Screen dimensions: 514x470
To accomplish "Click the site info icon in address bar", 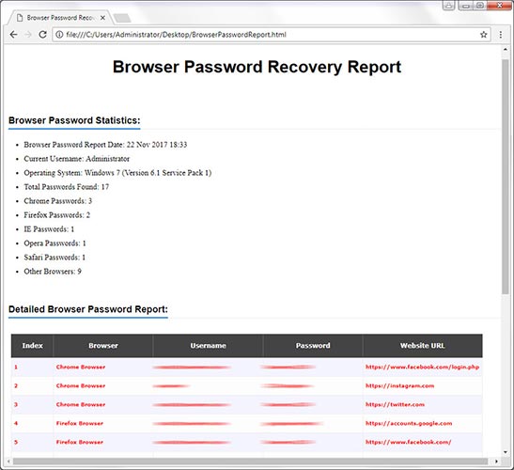I will (x=59, y=35).
